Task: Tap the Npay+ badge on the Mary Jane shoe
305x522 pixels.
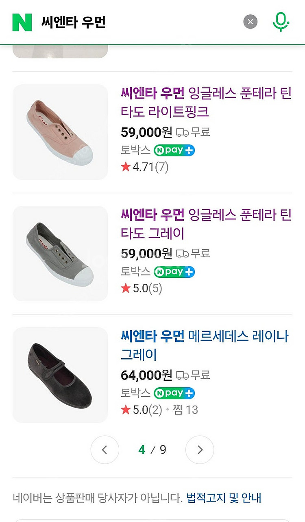Action: point(174,393)
